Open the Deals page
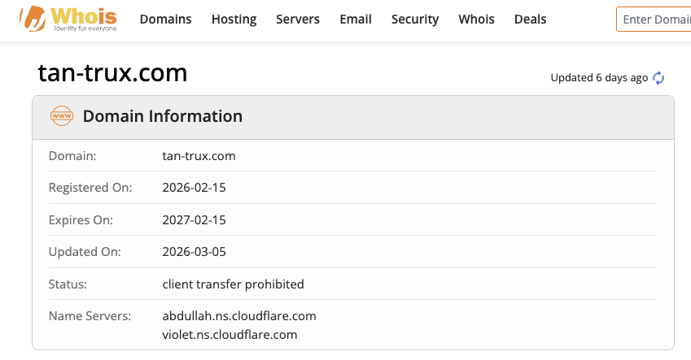The width and height of the screenshot is (691, 360). [531, 19]
